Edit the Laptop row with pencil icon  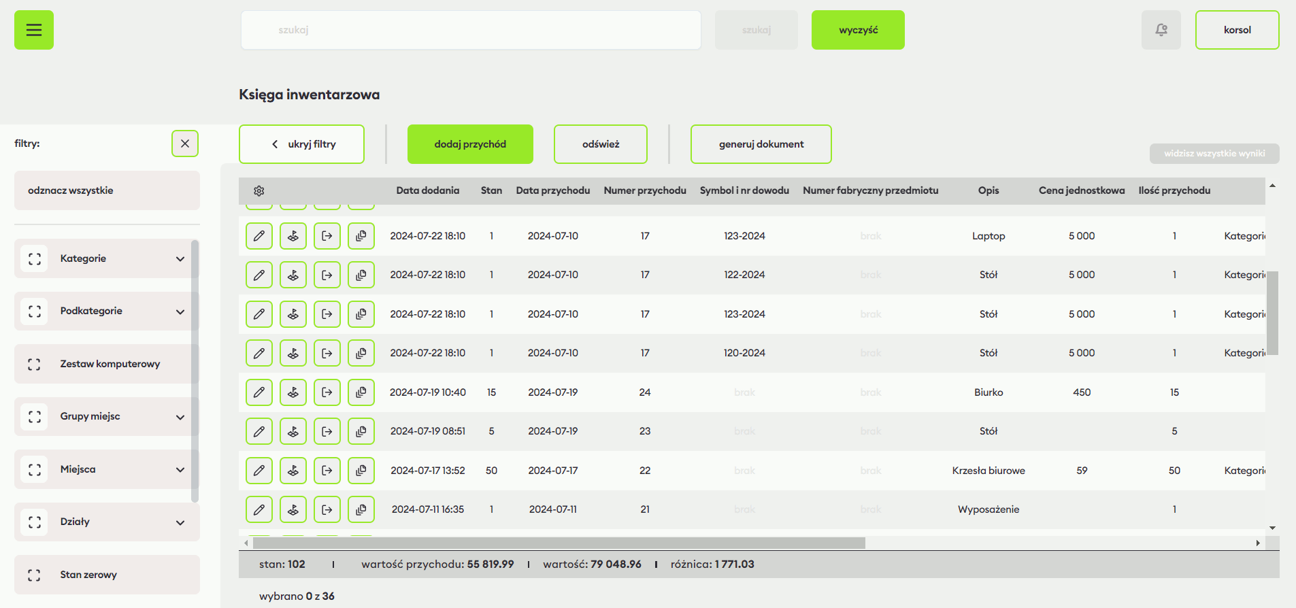259,236
